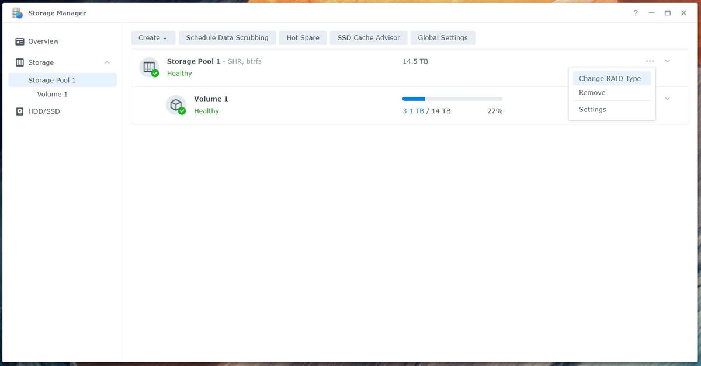701x366 pixels.
Task: Expand the Volume 1 details row
Action: (x=667, y=98)
